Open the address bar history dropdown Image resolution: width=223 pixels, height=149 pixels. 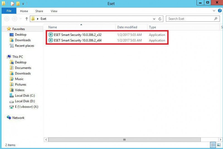pyautogui.click(x=154, y=19)
